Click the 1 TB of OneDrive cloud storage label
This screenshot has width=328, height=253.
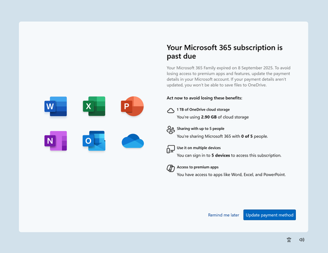[x=203, y=109]
